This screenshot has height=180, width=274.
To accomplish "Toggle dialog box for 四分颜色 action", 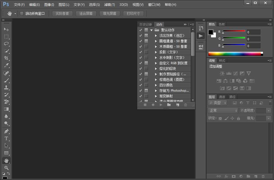I will [x=146, y=85].
